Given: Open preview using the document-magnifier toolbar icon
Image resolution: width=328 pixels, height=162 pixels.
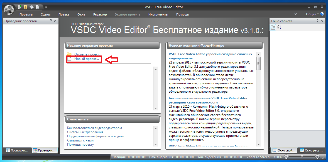Looking at the screenshot, I should pos(38,7).
